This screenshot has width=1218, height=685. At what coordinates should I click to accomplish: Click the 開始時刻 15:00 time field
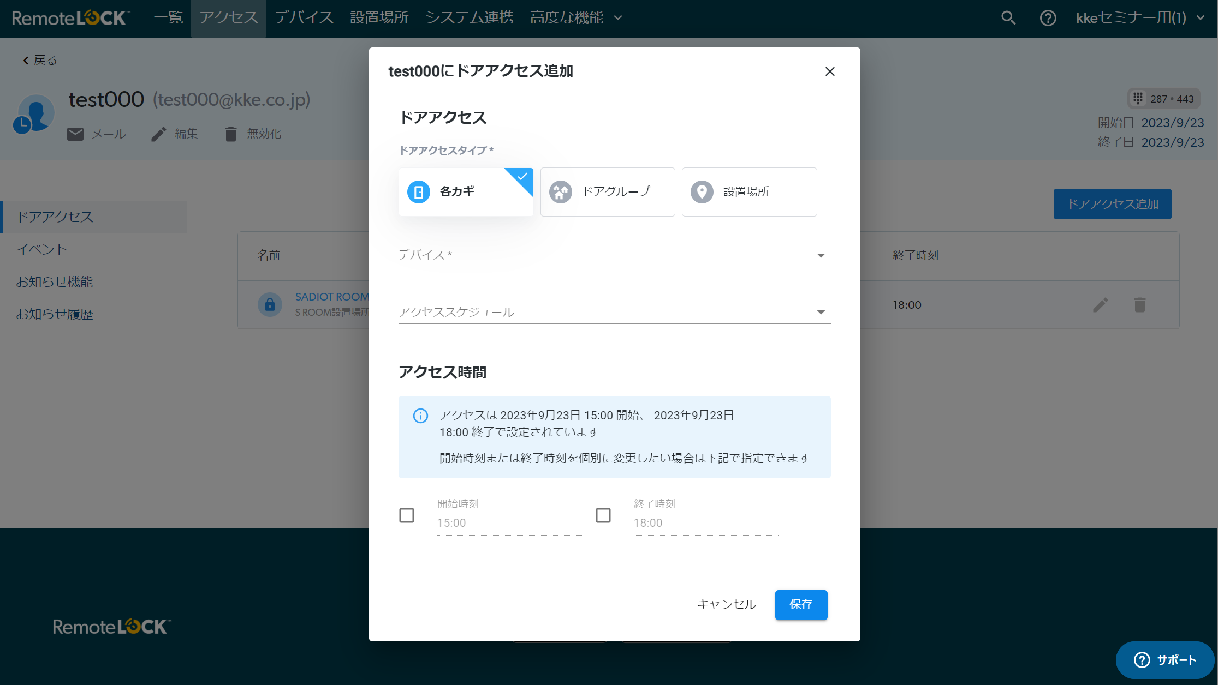509,523
